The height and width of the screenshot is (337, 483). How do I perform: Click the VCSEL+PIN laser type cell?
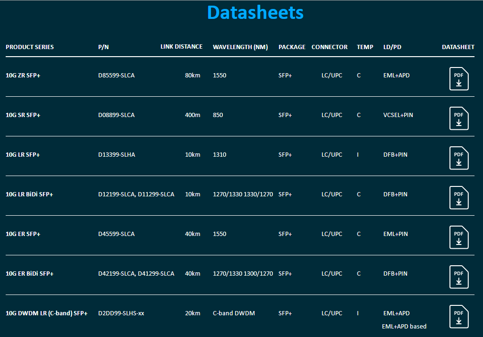398,115
